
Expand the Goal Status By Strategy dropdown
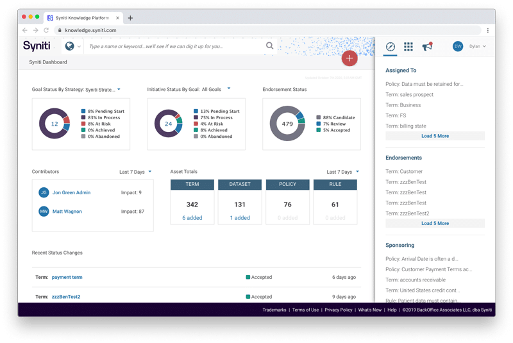tap(119, 90)
